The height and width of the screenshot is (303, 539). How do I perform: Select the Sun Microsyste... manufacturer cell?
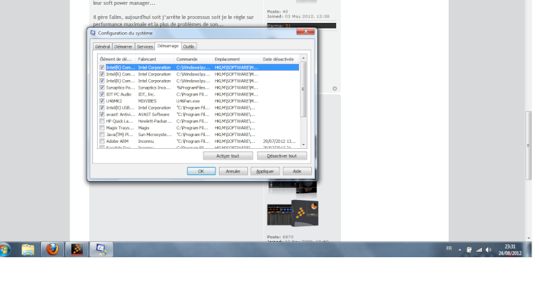154,134
